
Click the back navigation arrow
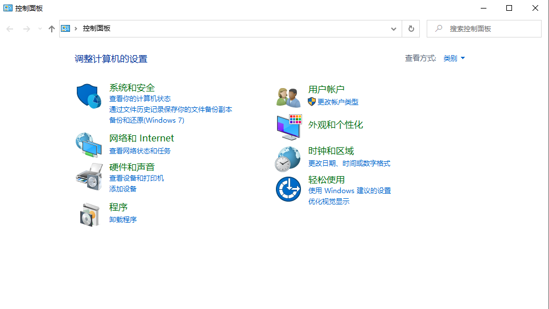coord(10,29)
